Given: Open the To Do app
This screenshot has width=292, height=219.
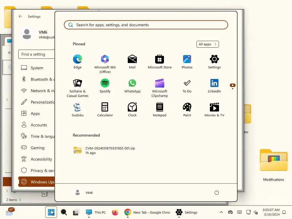Looking at the screenshot, I should pyautogui.click(x=187, y=86).
